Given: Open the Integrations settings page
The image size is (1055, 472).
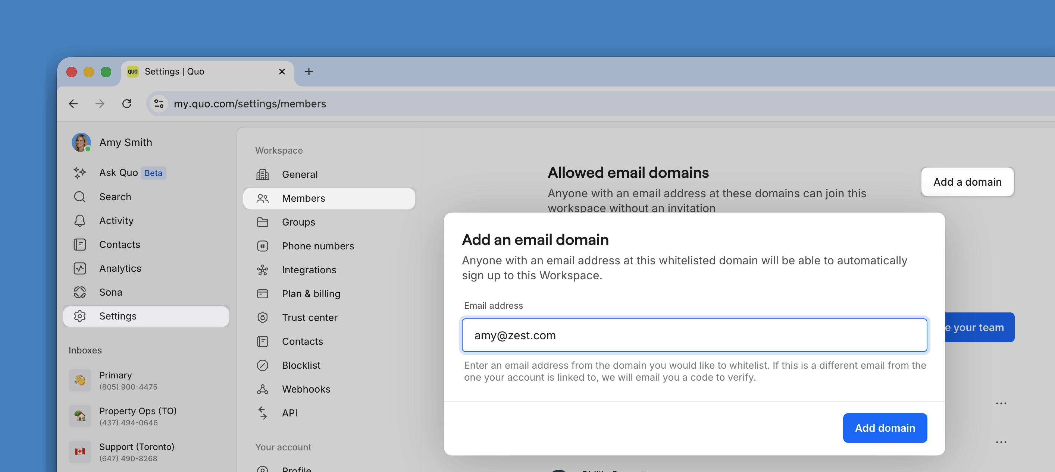Looking at the screenshot, I should tap(329, 270).
